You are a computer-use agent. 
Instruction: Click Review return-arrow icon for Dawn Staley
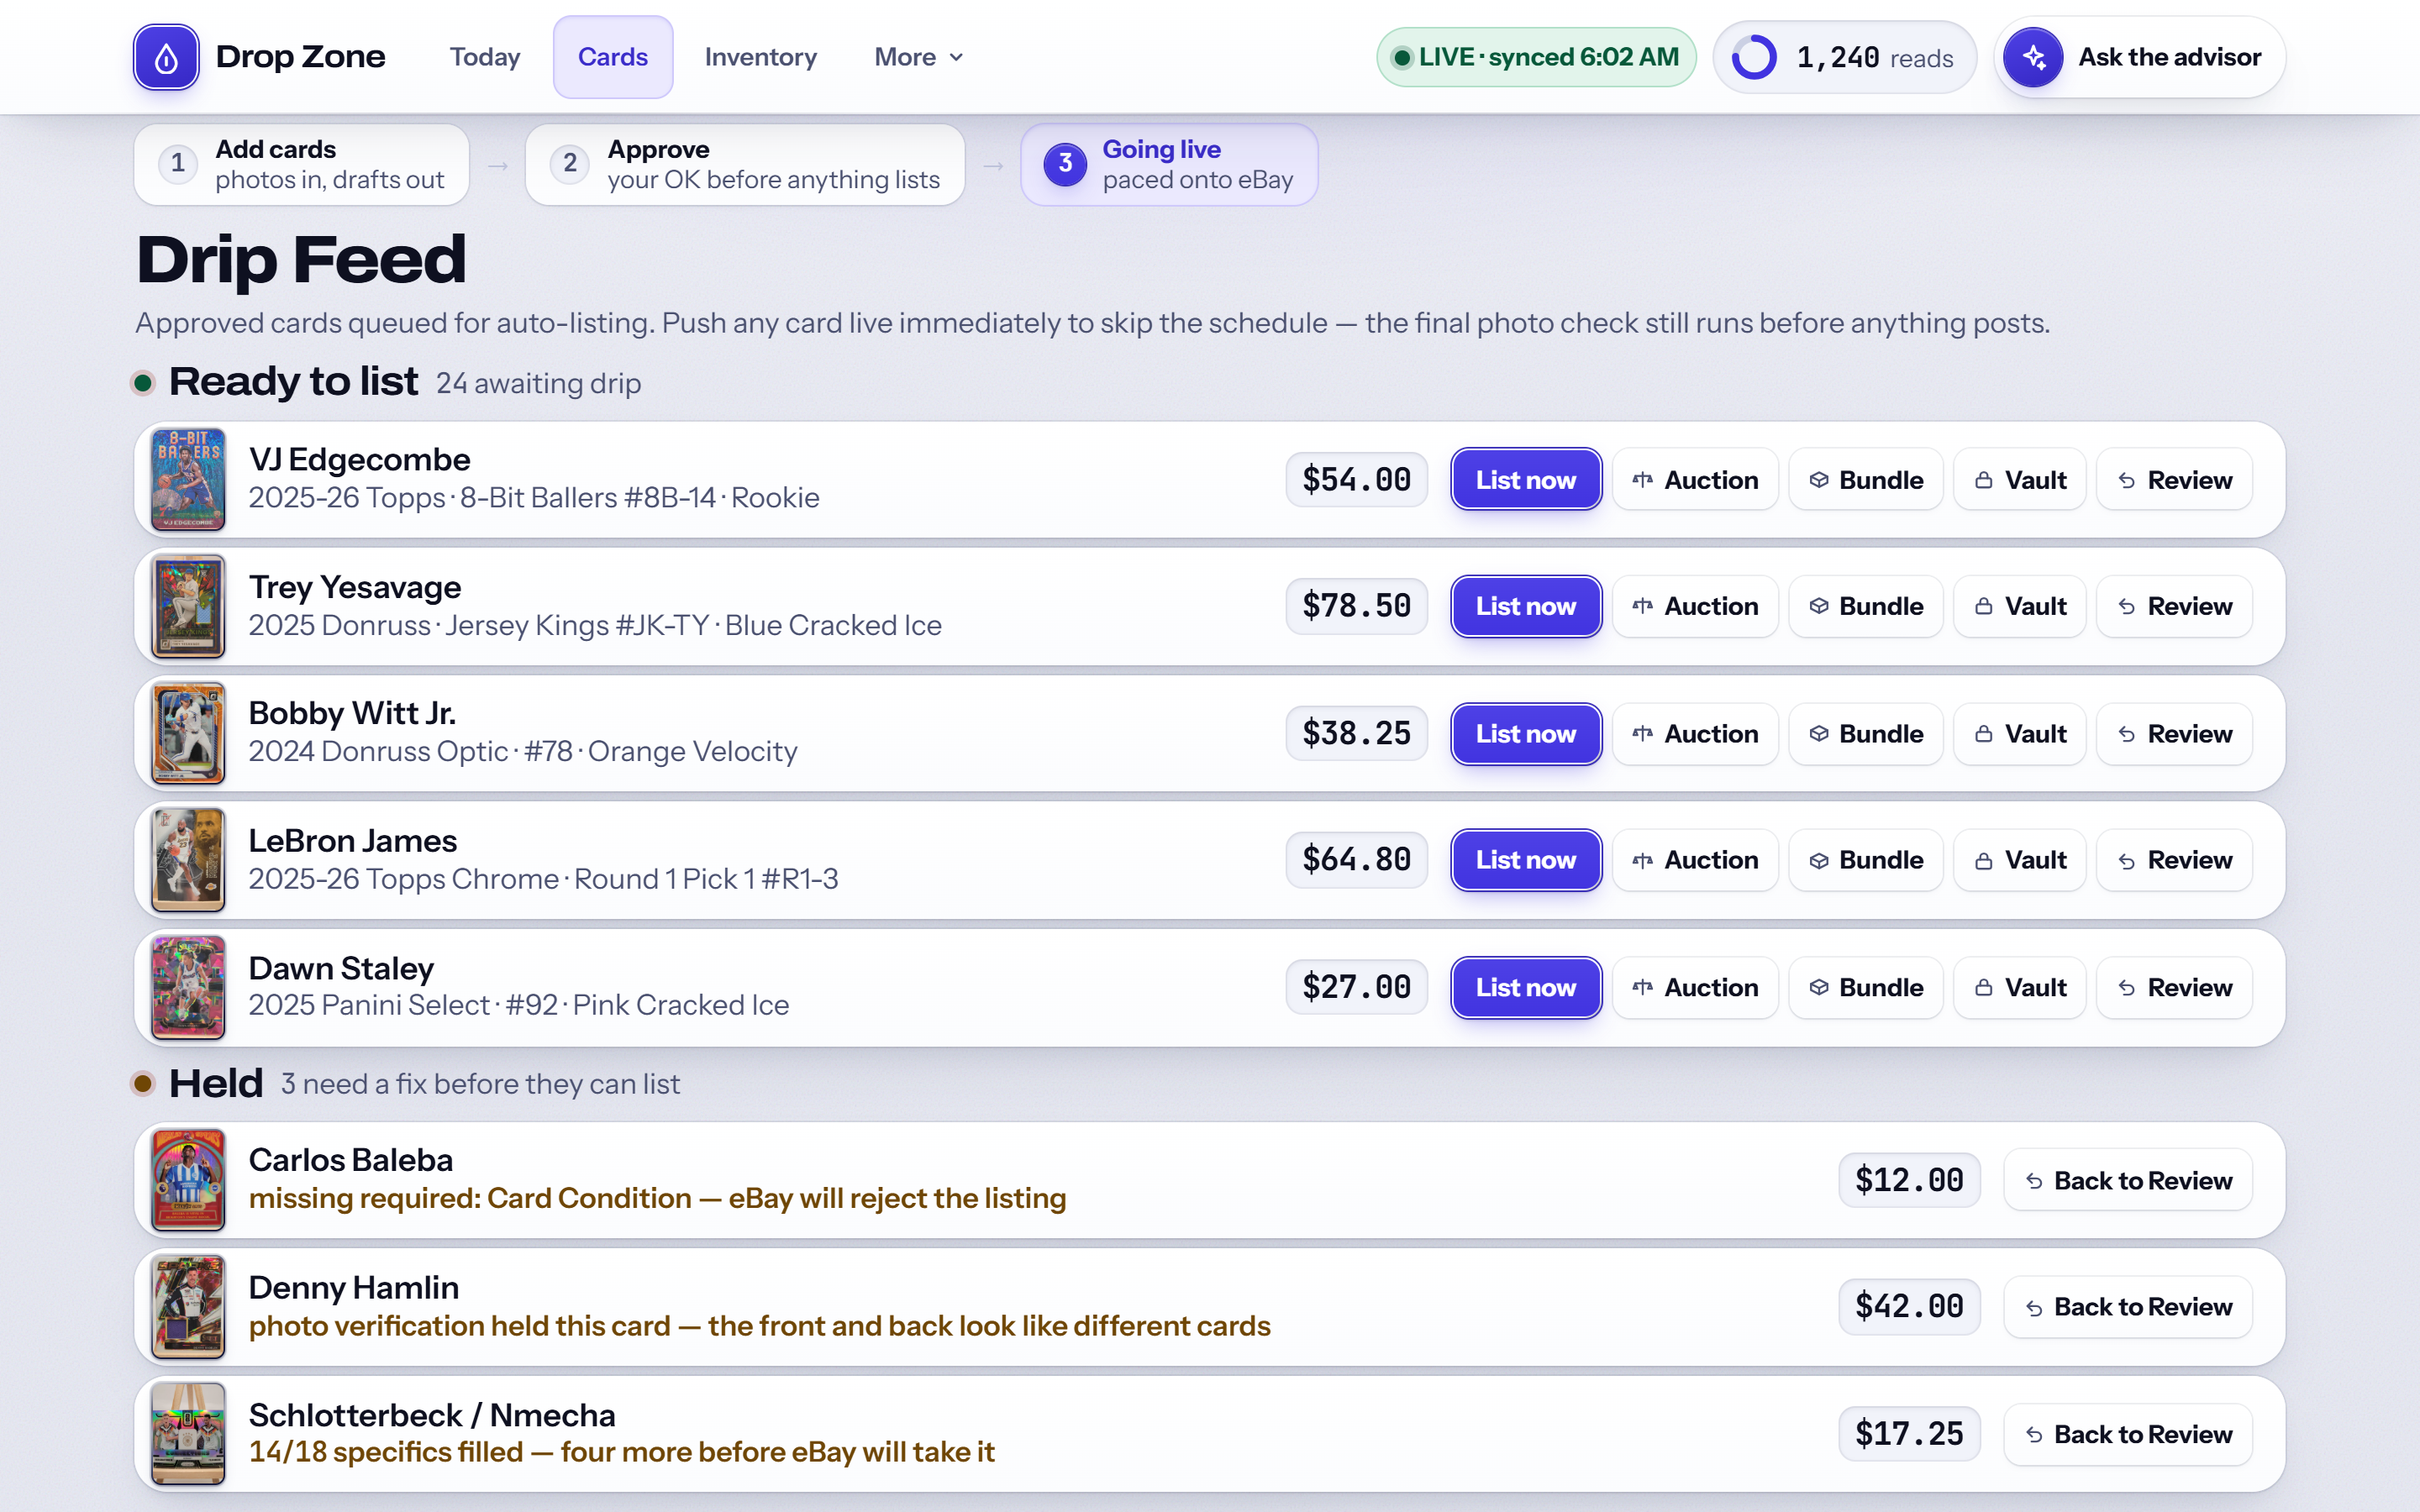[2127, 988]
